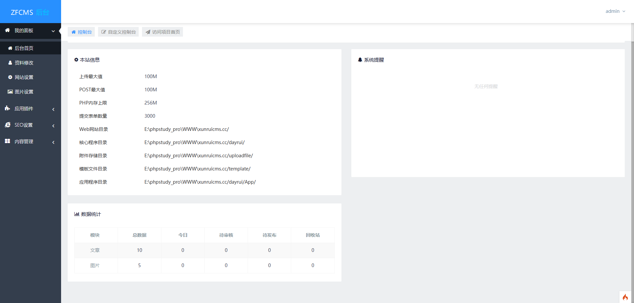Switch to the 控制台 tab
Image resolution: width=634 pixels, height=303 pixels.
pyautogui.click(x=81, y=32)
